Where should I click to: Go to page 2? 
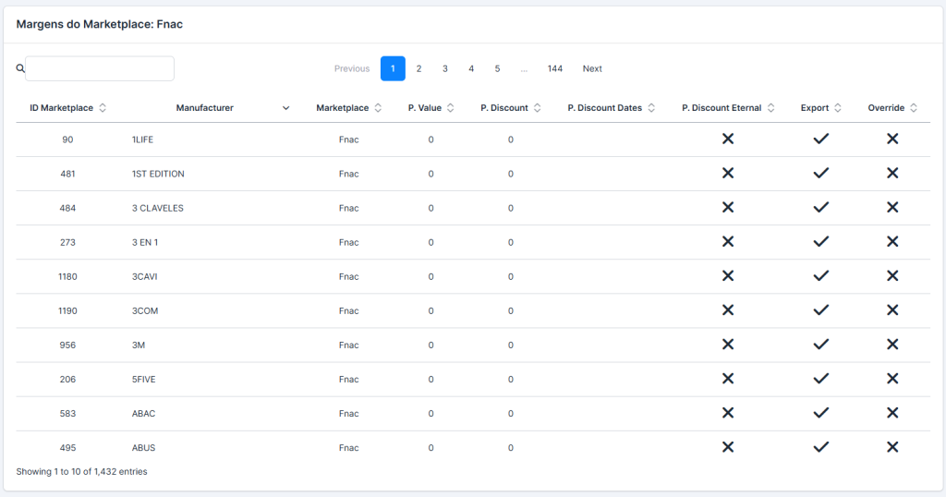click(418, 68)
